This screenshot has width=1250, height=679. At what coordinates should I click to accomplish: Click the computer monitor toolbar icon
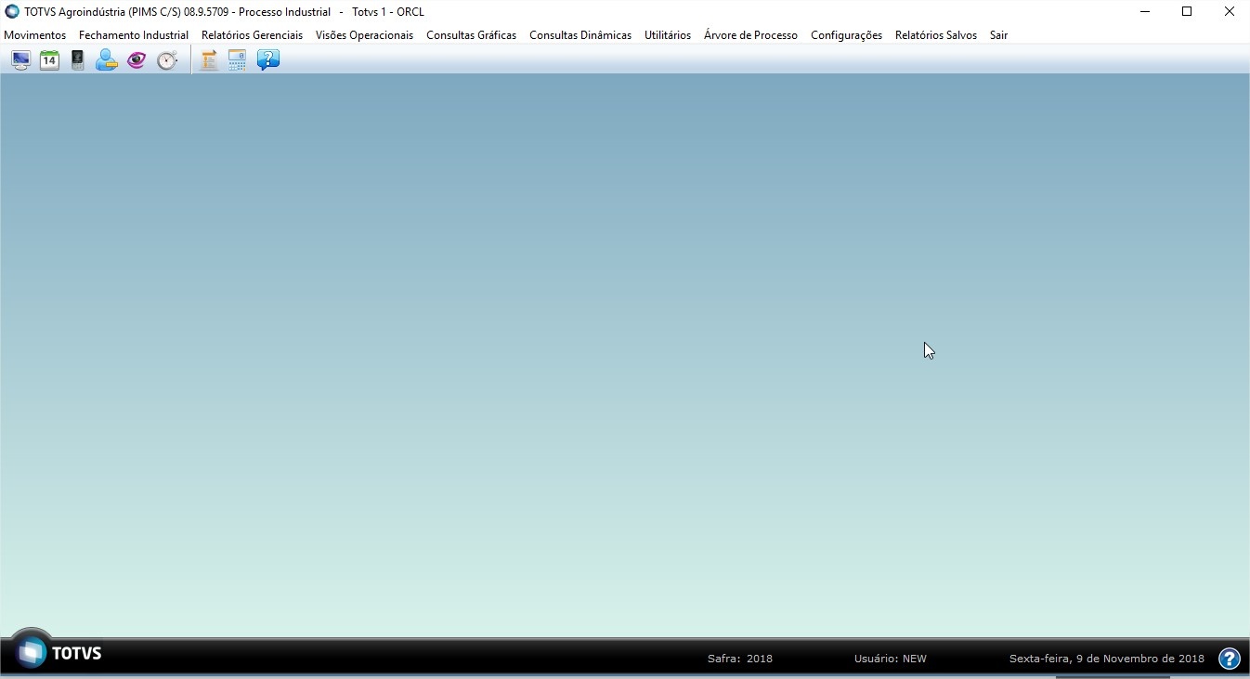pos(20,60)
